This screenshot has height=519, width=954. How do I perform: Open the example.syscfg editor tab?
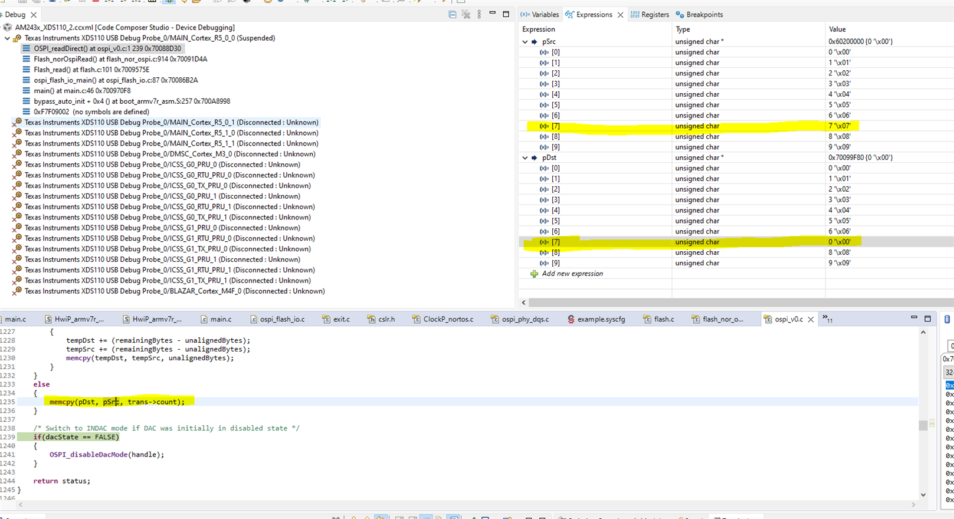point(596,319)
